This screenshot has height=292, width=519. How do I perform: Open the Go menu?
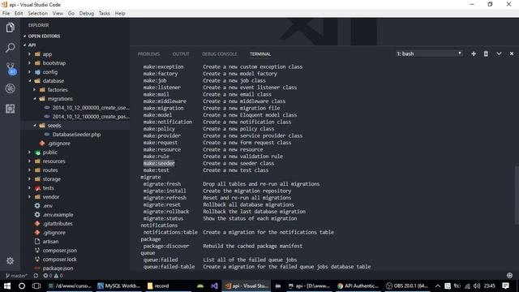click(71, 13)
